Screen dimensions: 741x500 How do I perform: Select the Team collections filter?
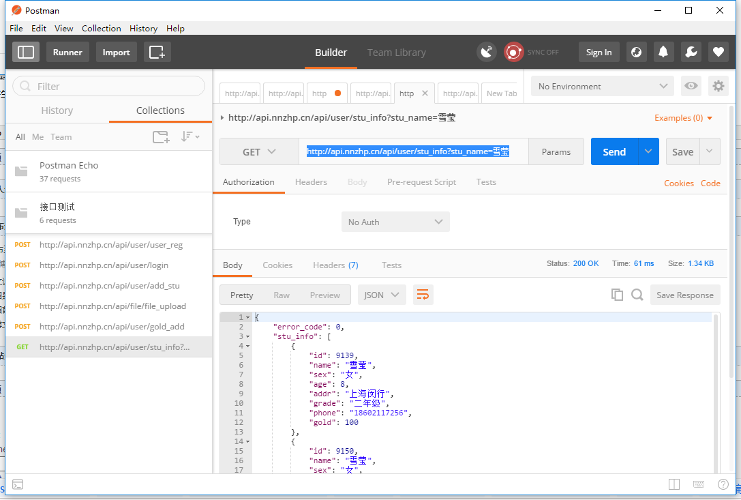pos(61,136)
